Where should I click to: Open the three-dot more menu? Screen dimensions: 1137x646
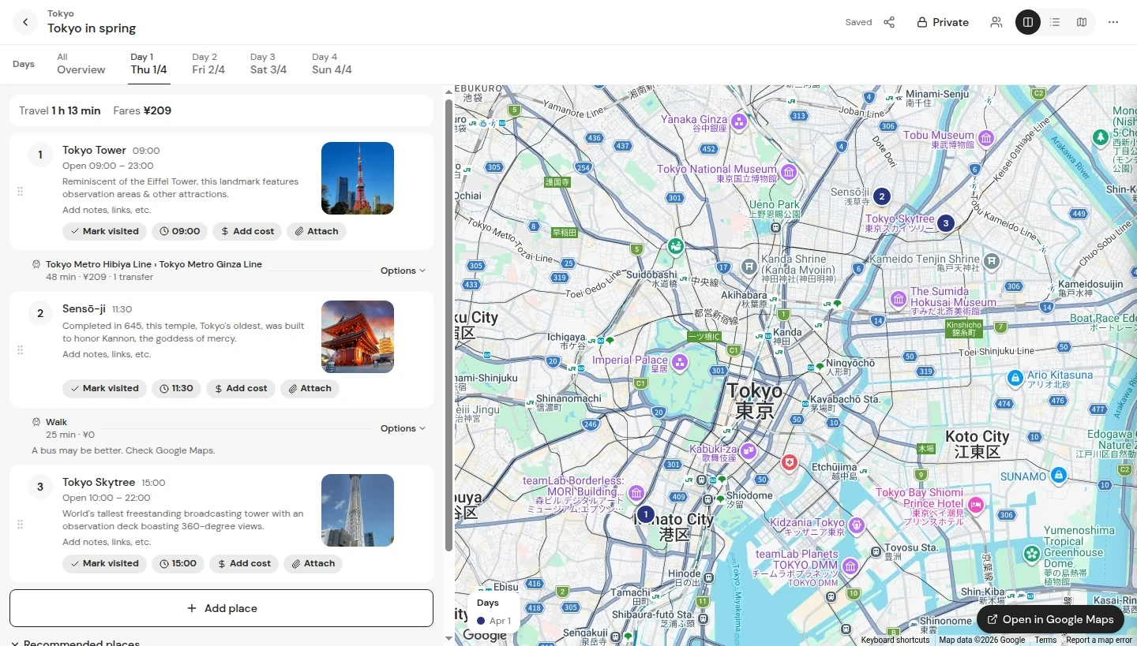click(1113, 22)
